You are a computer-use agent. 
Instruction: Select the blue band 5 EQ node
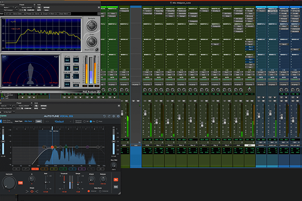(x=77, y=147)
